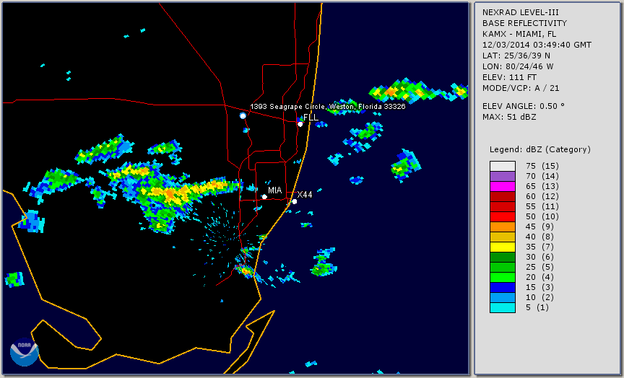The width and height of the screenshot is (624, 378).
Task: Click the NOAA logo emblem
Action: click(25, 352)
